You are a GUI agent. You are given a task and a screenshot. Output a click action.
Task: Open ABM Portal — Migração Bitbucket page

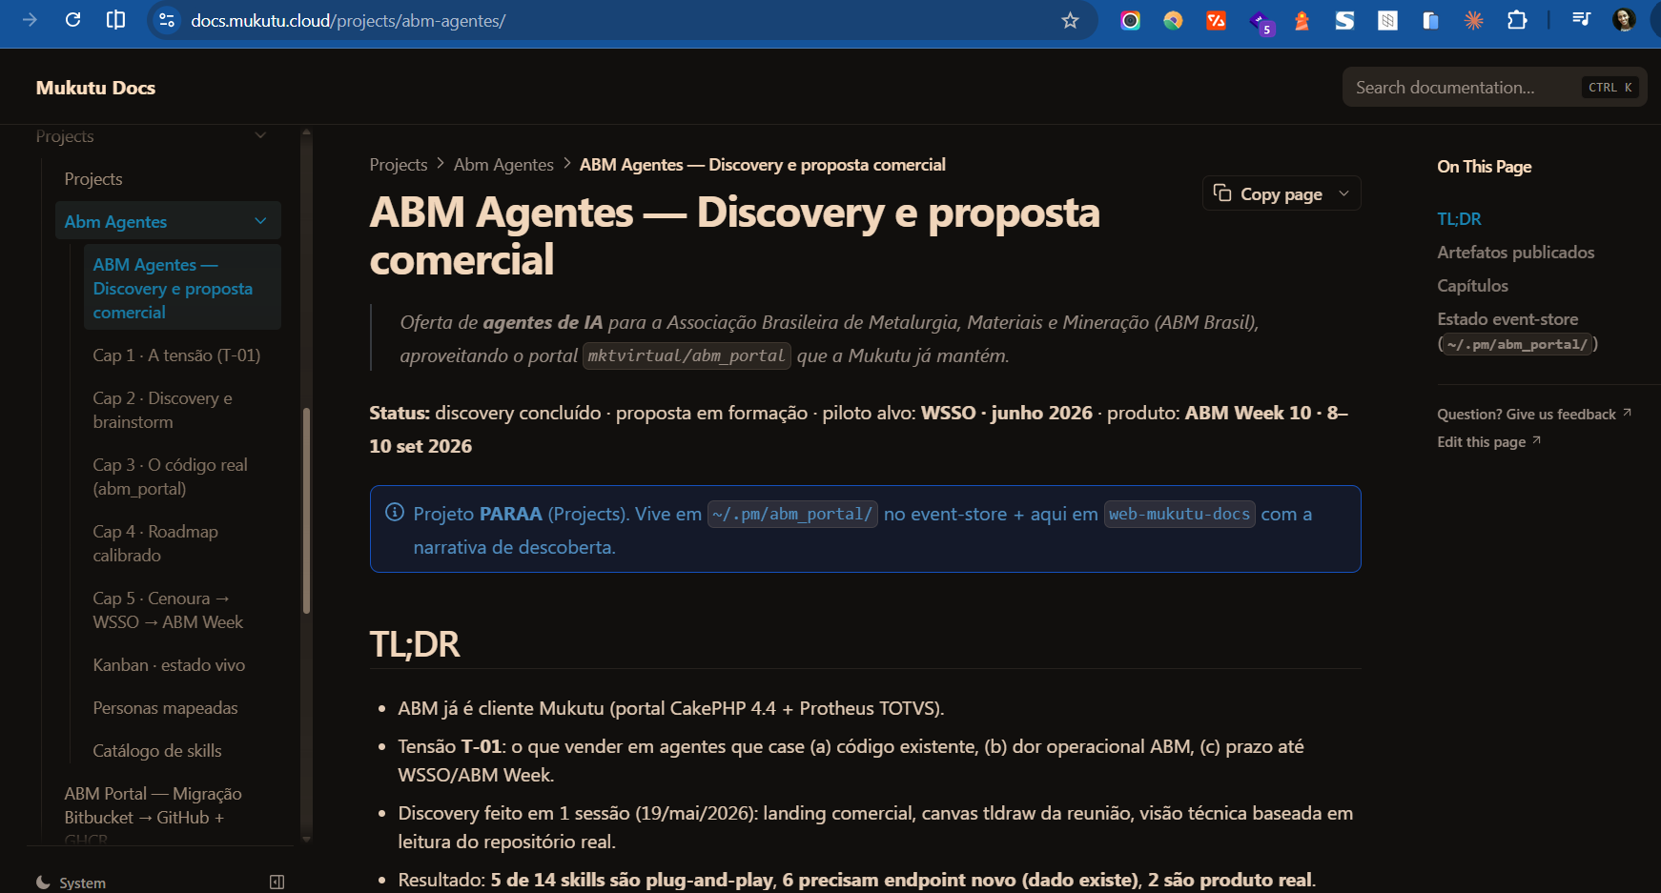(153, 817)
